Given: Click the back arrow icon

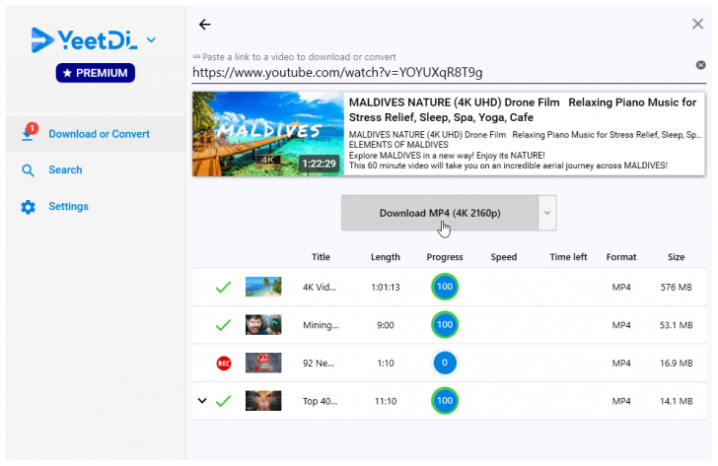Looking at the screenshot, I should tap(205, 25).
